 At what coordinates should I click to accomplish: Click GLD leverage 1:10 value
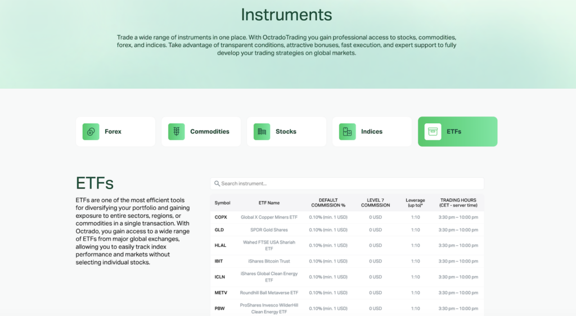(415, 230)
